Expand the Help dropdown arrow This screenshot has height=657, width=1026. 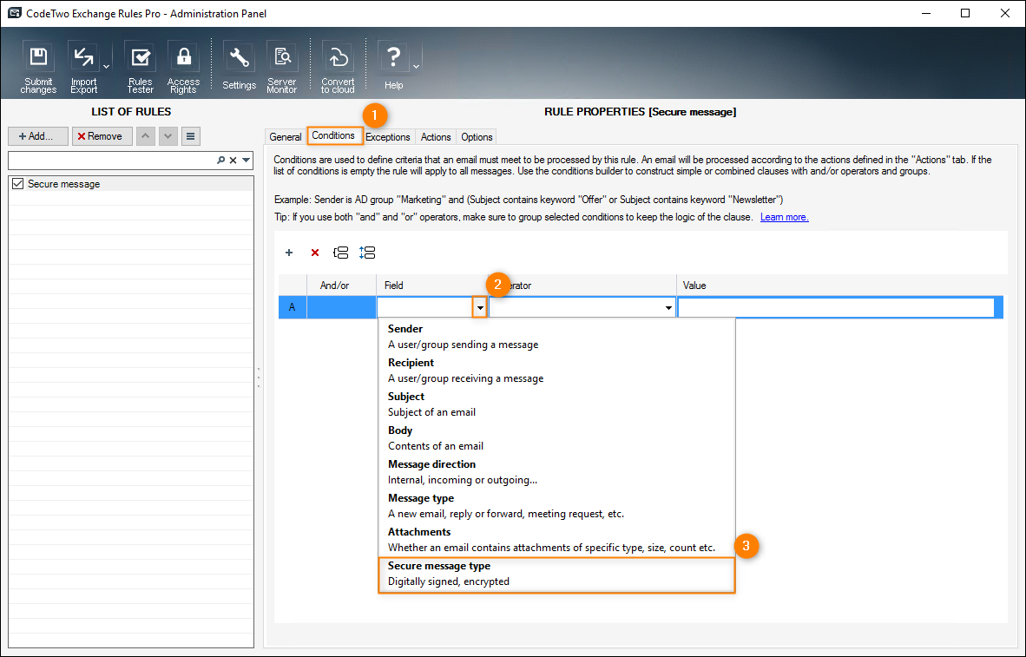(x=416, y=66)
